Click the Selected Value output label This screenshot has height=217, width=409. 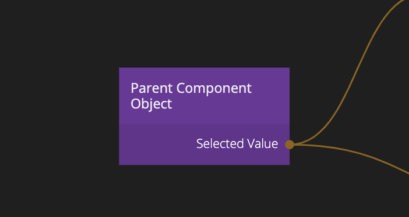[x=237, y=144]
